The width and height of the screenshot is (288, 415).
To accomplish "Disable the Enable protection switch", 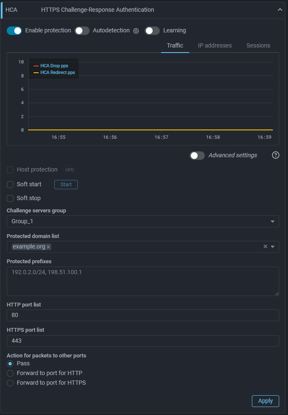I will click(x=14, y=31).
